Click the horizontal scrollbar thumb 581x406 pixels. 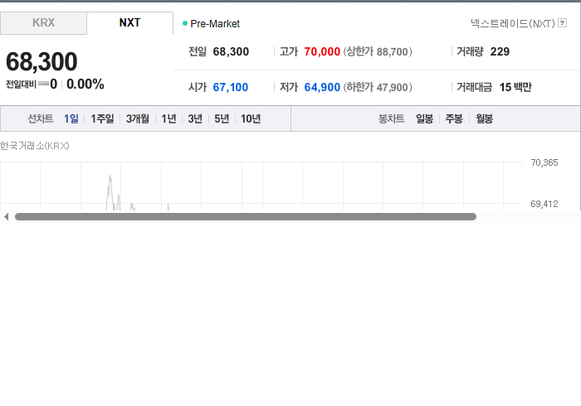tap(246, 217)
